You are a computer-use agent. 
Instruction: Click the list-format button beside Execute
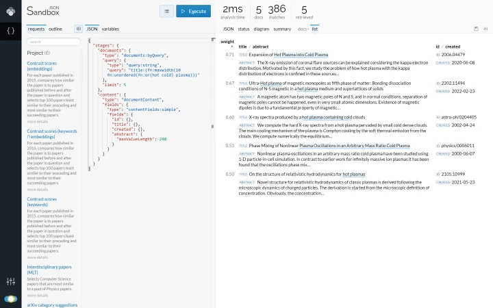(166, 12)
